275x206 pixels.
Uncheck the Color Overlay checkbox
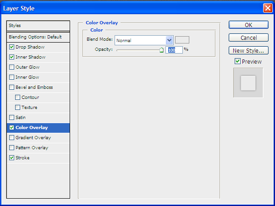click(x=12, y=128)
